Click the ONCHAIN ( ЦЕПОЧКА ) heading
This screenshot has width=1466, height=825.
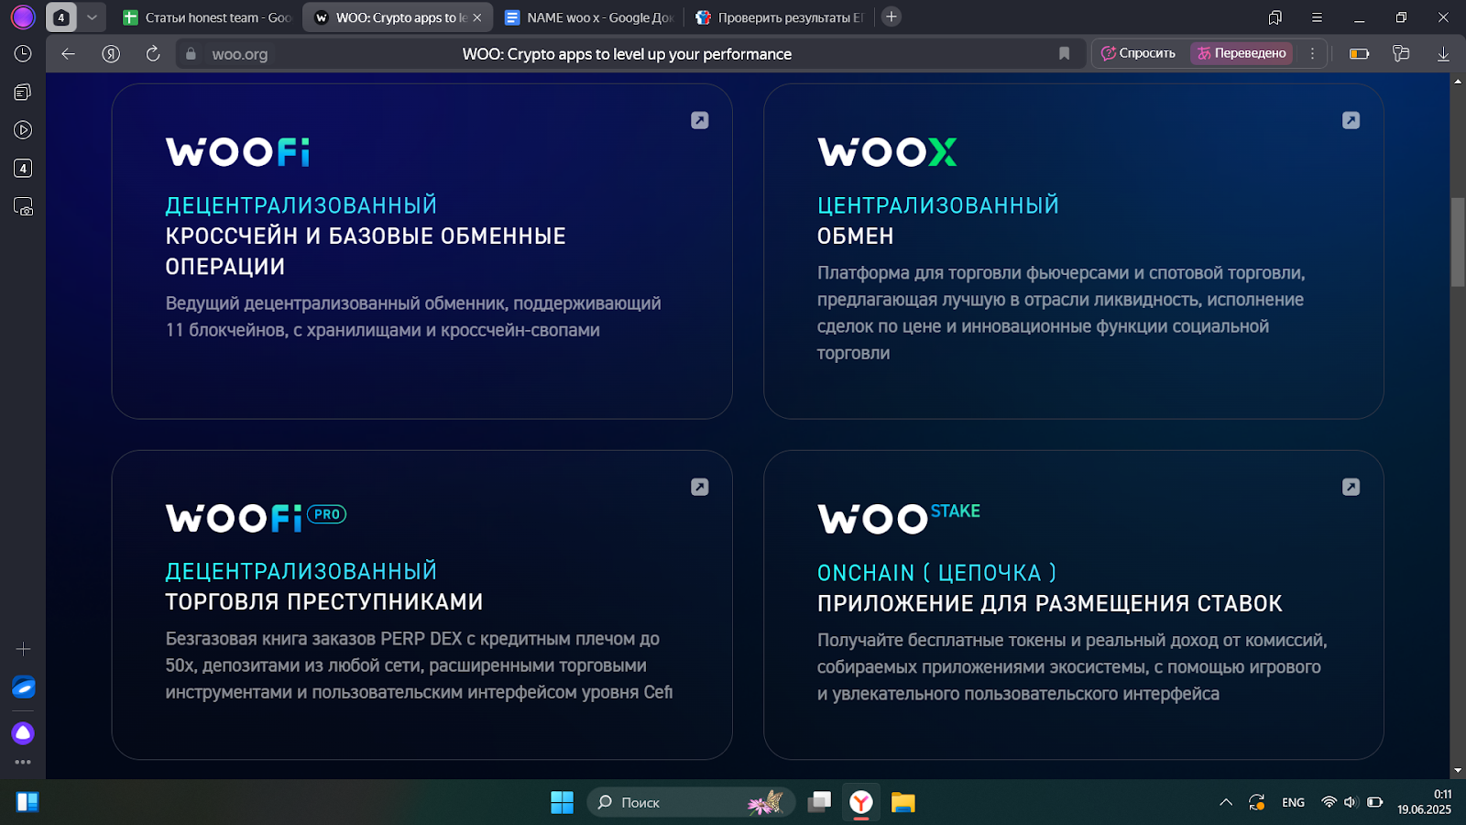pyautogui.click(x=936, y=573)
